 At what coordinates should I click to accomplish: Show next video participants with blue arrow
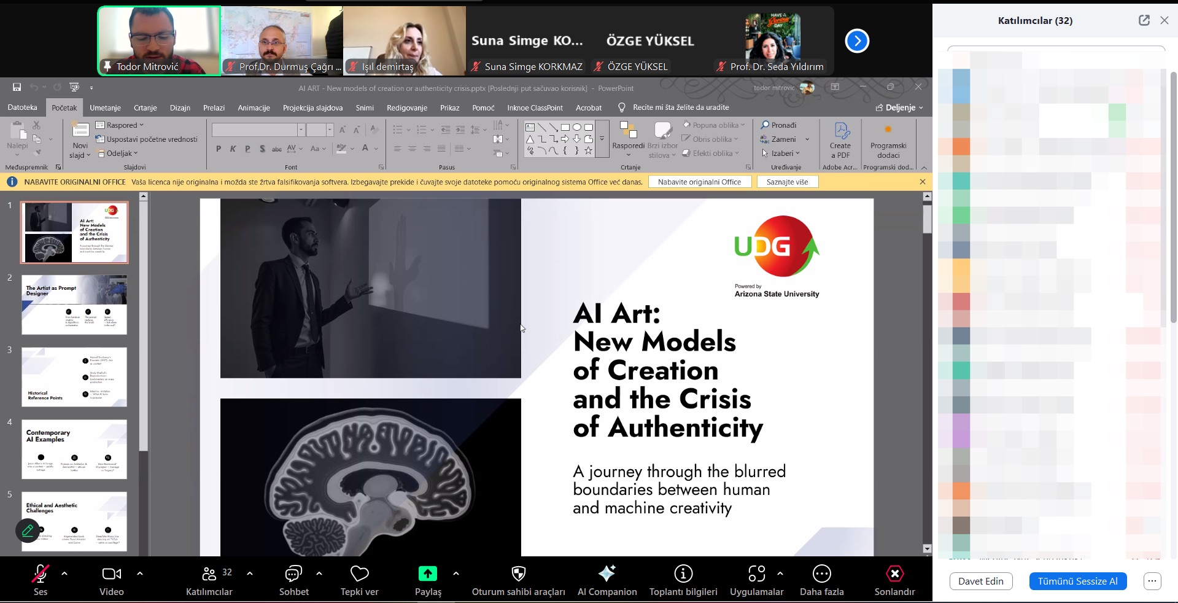tap(857, 41)
